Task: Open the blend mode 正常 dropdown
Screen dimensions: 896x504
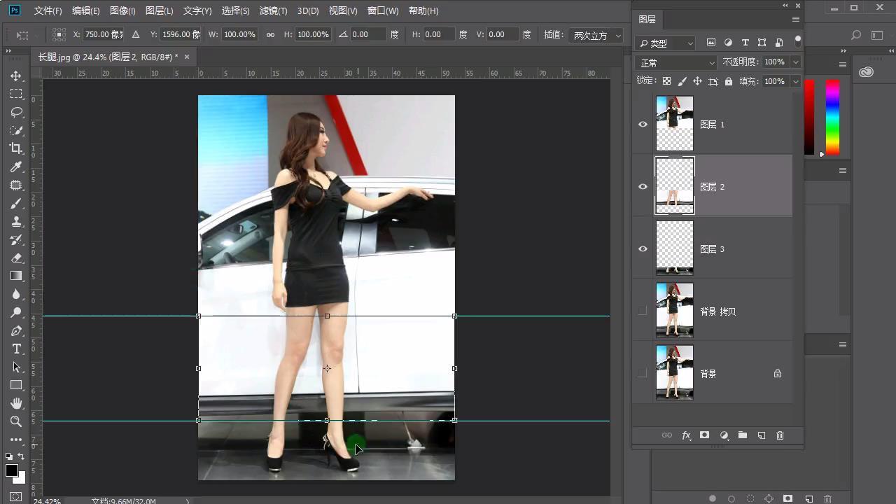Action: pos(676,63)
